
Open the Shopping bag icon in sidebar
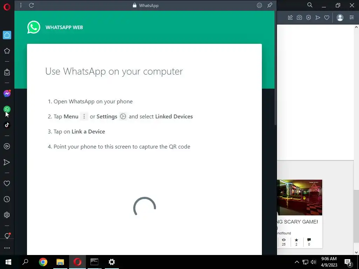tap(7, 72)
